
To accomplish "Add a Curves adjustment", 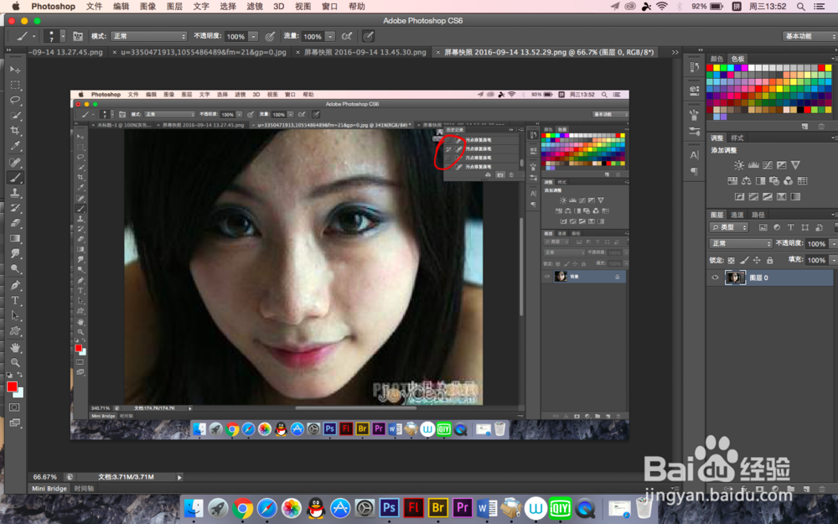I will [x=768, y=165].
